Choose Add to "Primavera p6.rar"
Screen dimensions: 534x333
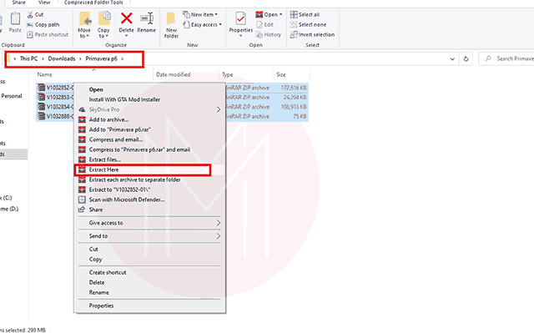(x=150, y=129)
